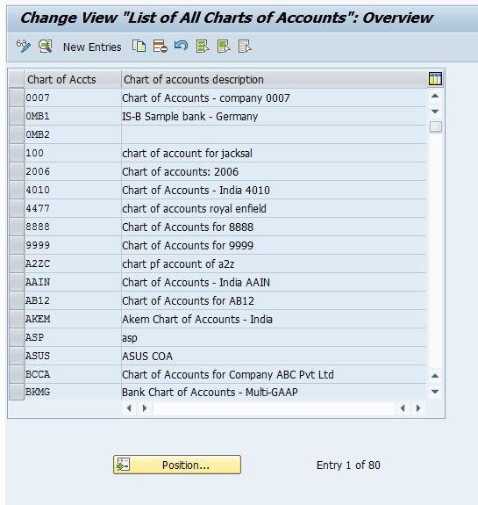Image resolution: width=478 pixels, height=505 pixels.
Task: Click scroll-up arrow at top of list
Action: coord(435,96)
